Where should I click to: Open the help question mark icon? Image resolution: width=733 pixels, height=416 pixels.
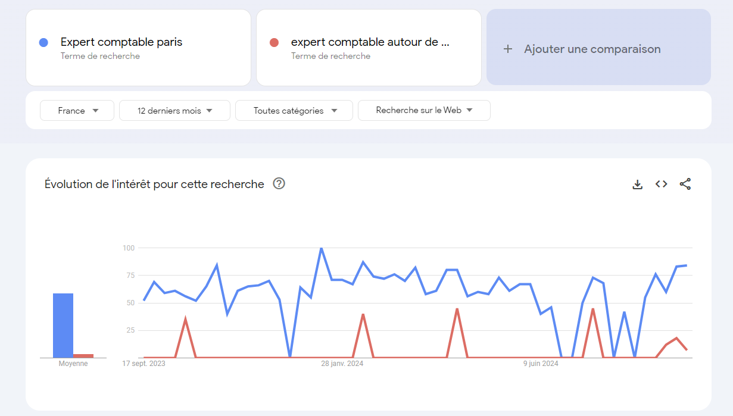(x=279, y=183)
